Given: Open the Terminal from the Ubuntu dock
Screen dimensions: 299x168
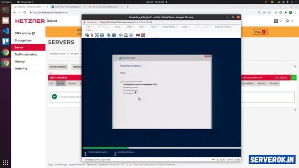Looking at the screenshot, I should click(6, 10).
